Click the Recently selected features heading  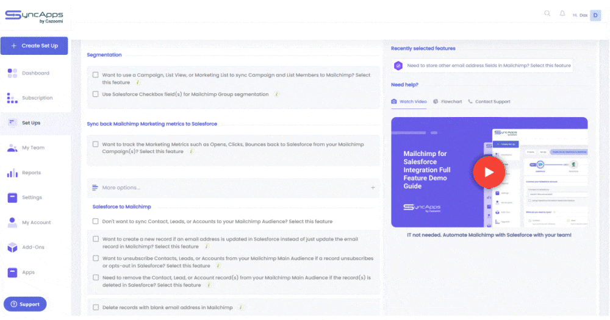click(423, 49)
